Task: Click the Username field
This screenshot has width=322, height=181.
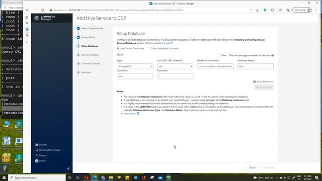Action: [x=135, y=76]
